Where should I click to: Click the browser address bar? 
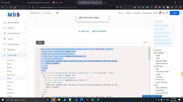[x=75, y=7]
